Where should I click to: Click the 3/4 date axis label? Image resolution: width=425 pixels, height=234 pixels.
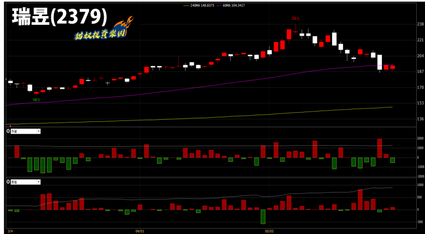[x=10, y=231]
